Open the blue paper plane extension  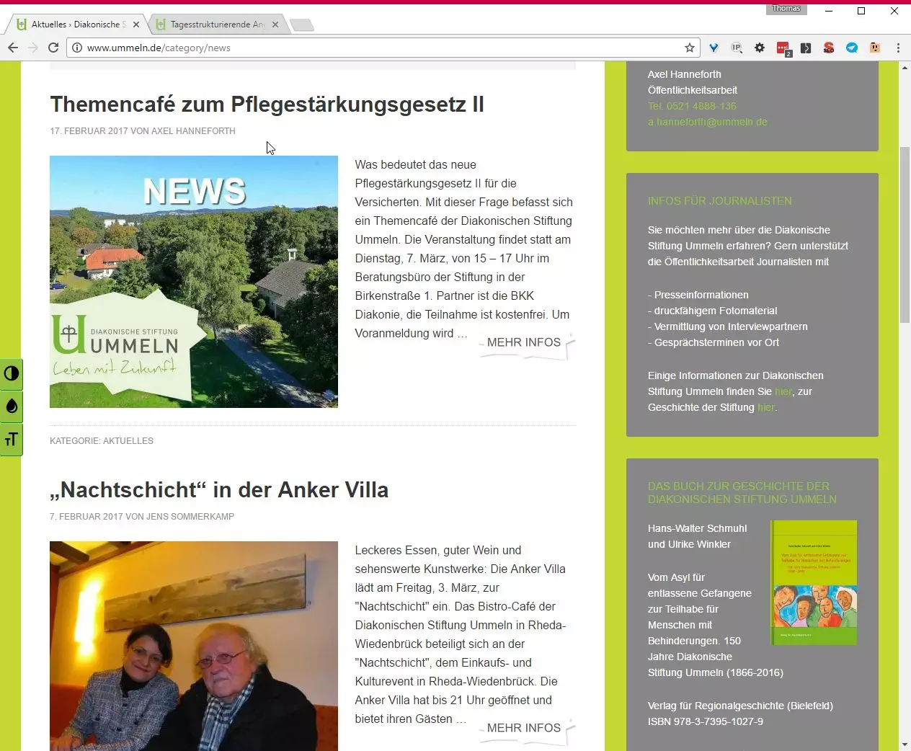(852, 48)
